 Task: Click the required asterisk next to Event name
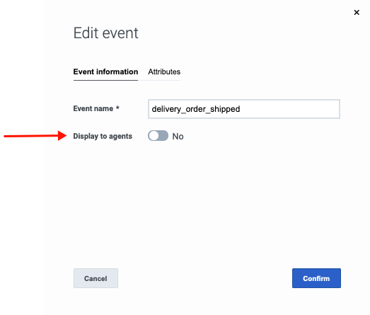click(x=117, y=108)
